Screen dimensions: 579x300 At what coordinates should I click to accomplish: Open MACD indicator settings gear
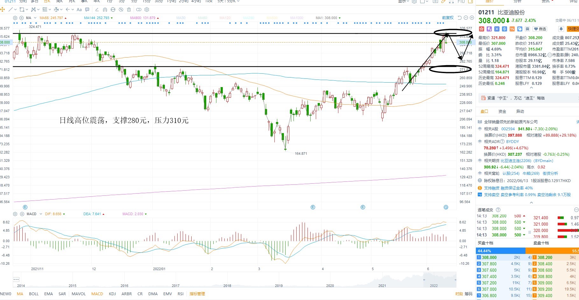[15, 214]
